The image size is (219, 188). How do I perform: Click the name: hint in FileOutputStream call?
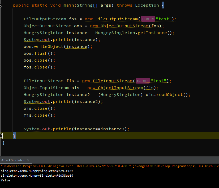coord(148,19)
